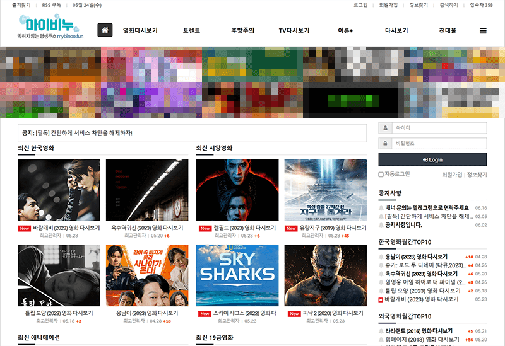Open 슈가: 로드 투 디데이 TOP10 entry
The width and height of the screenshot is (505, 346).
(x=425, y=265)
